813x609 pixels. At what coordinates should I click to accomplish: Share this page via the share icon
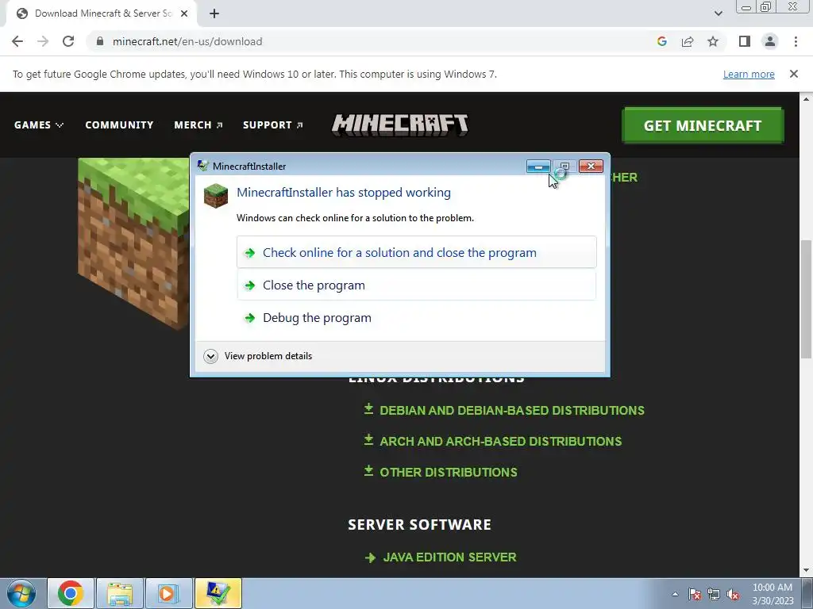[x=688, y=41]
